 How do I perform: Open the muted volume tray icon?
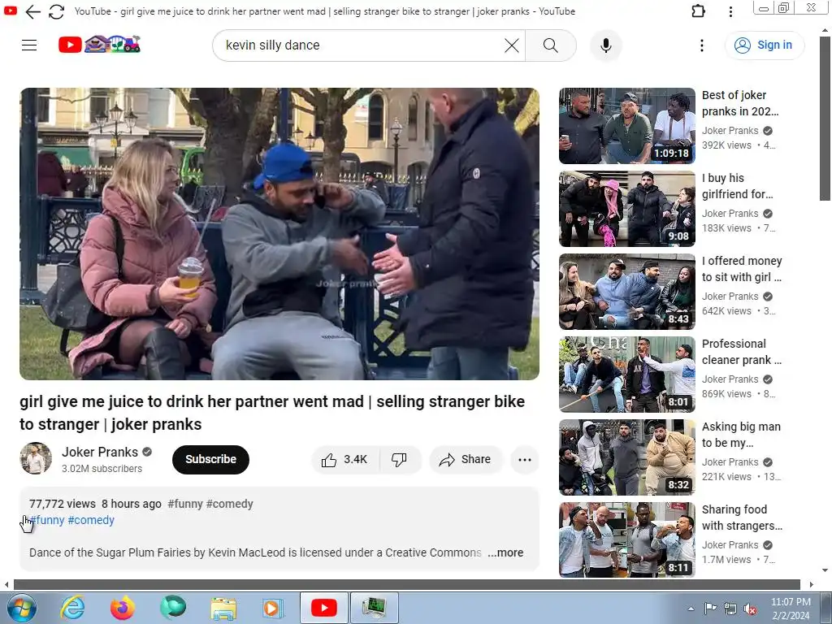750,609
